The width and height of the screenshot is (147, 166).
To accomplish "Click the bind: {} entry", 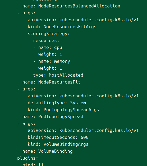I will click(33, 164).
